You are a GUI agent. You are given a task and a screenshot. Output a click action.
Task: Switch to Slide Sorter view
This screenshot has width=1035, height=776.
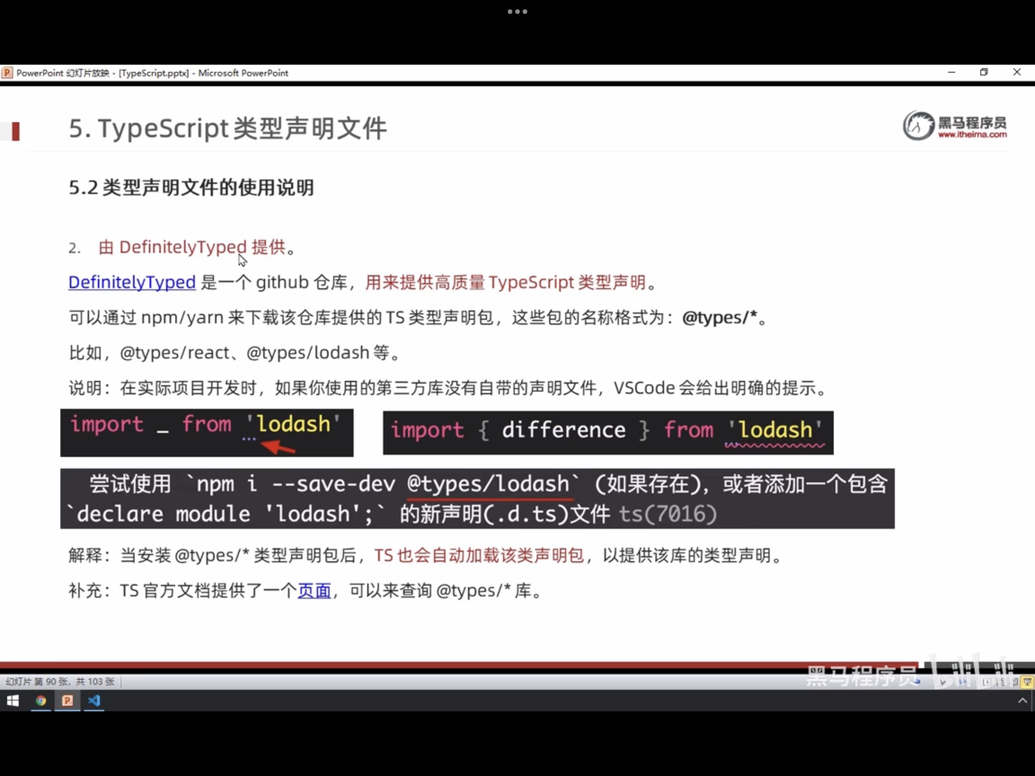[x=1001, y=682]
